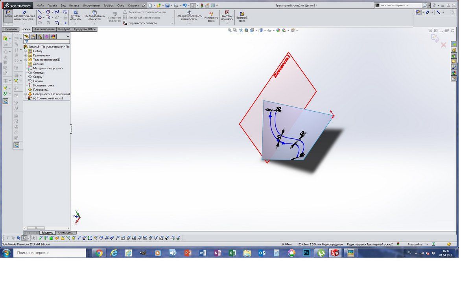Click the Отсечь объекты trim tool
The image size is (472, 294).
(76, 15)
